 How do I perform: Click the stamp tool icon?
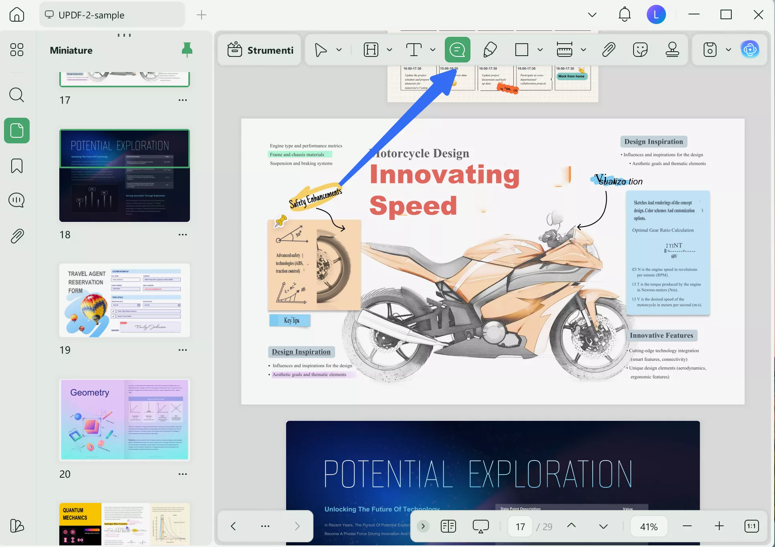click(x=672, y=50)
